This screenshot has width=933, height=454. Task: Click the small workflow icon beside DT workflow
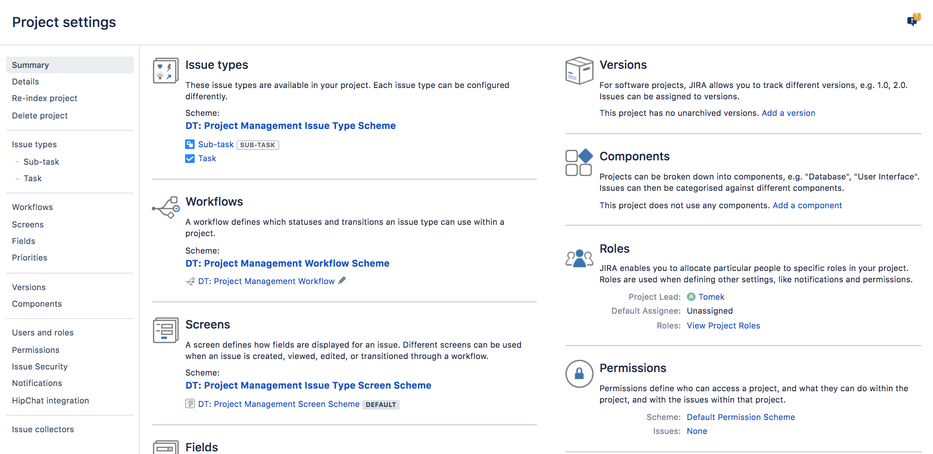pos(190,281)
